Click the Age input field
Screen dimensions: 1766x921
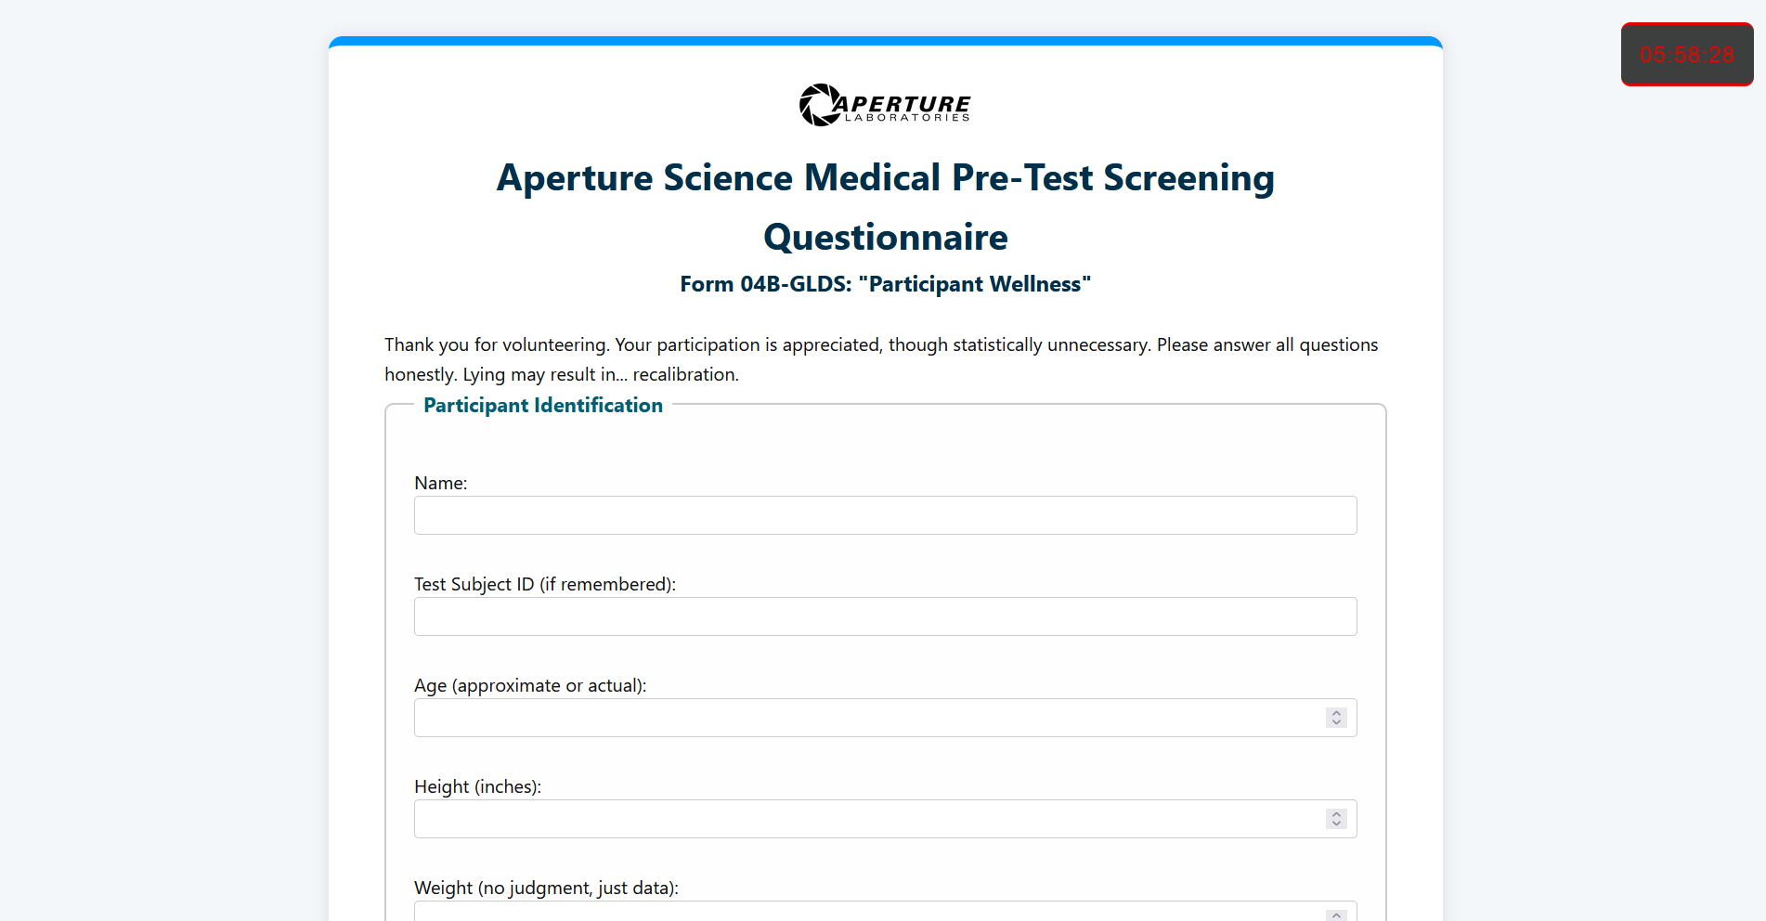[836, 717]
